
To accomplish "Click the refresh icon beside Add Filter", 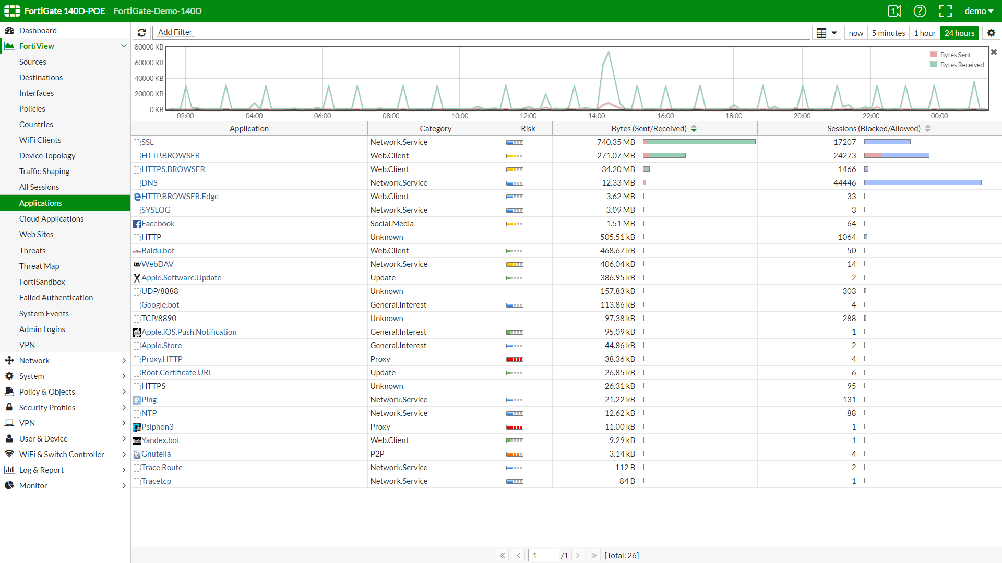I will [141, 33].
